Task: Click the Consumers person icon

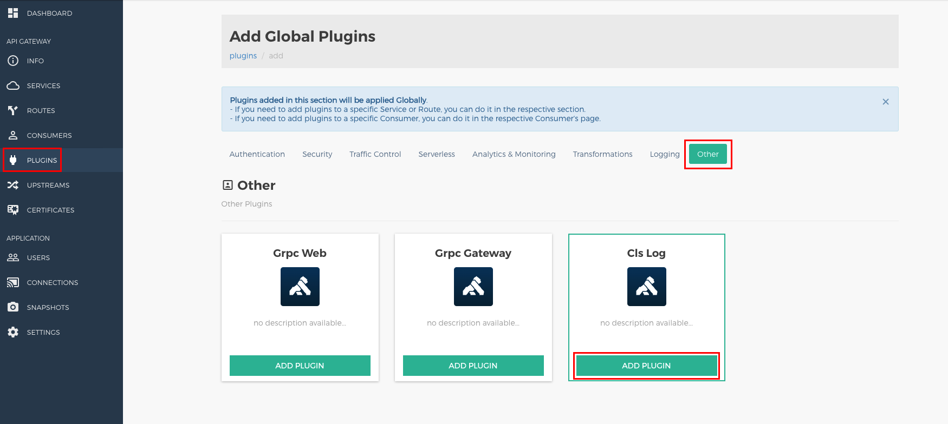Action: coord(13,135)
